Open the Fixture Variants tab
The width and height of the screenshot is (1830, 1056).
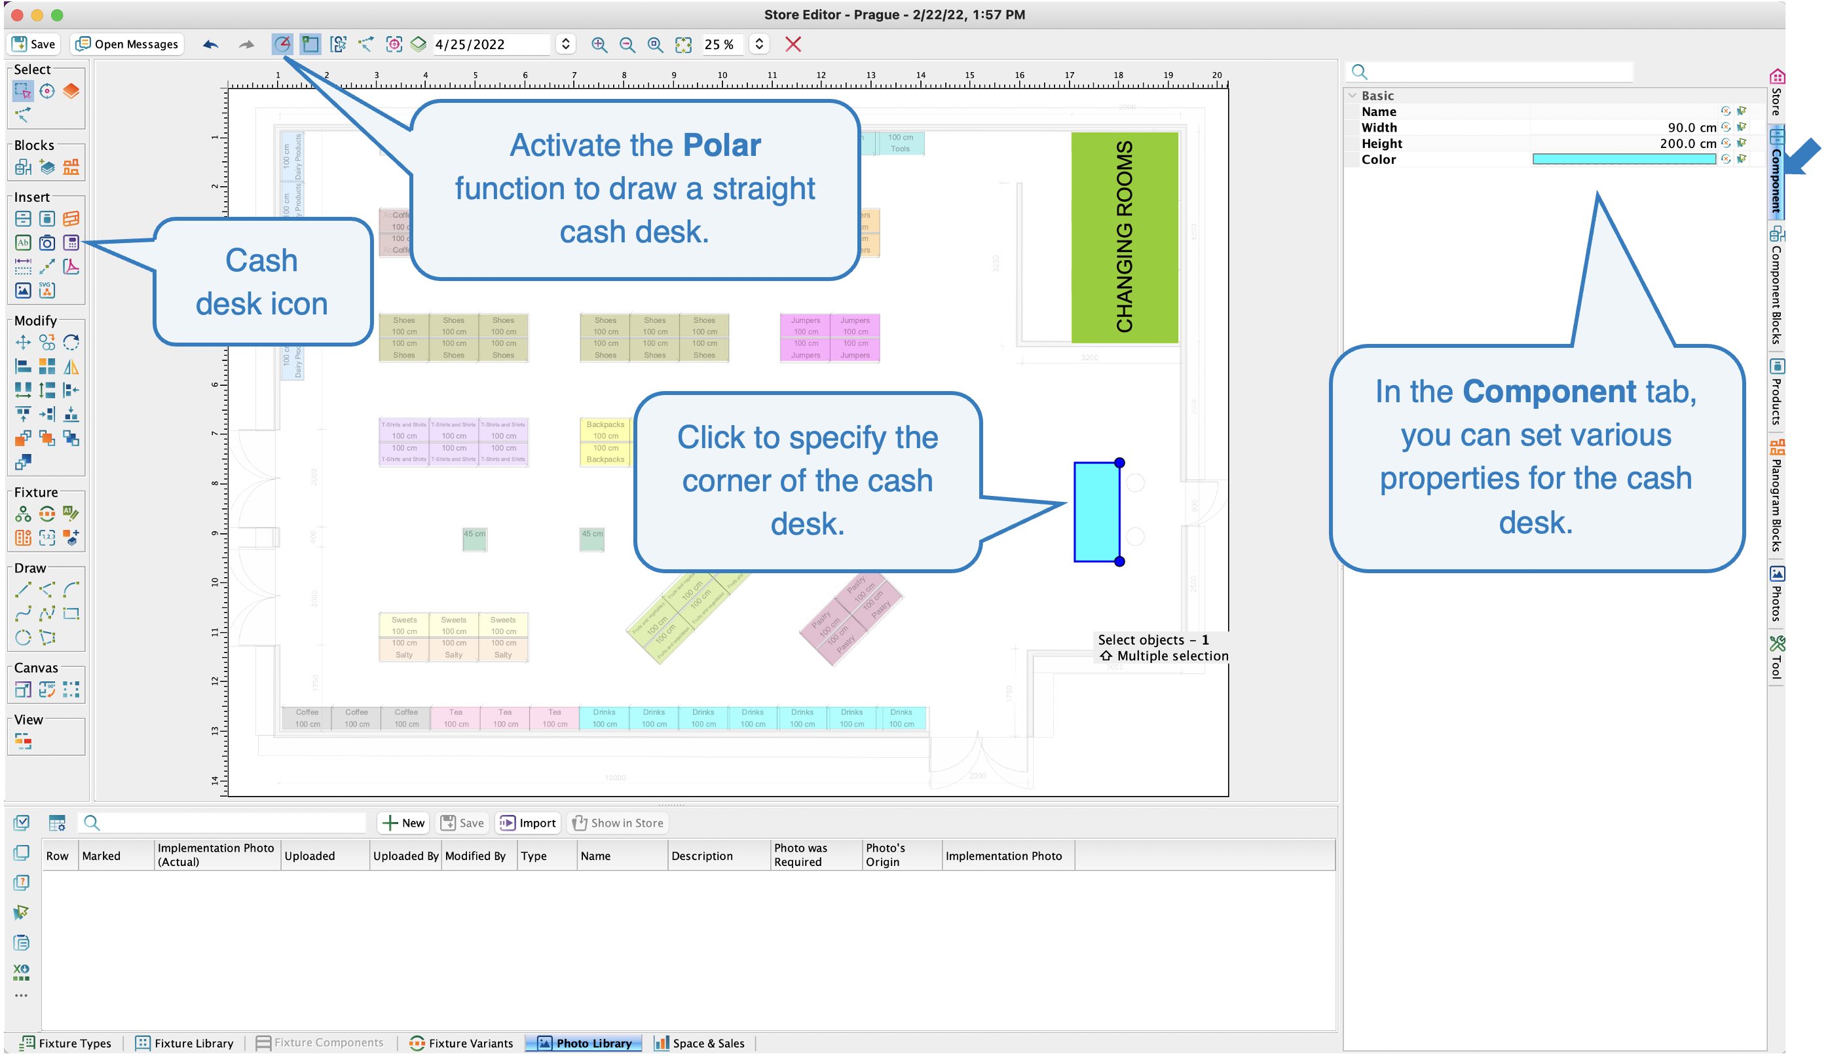(461, 1043)
